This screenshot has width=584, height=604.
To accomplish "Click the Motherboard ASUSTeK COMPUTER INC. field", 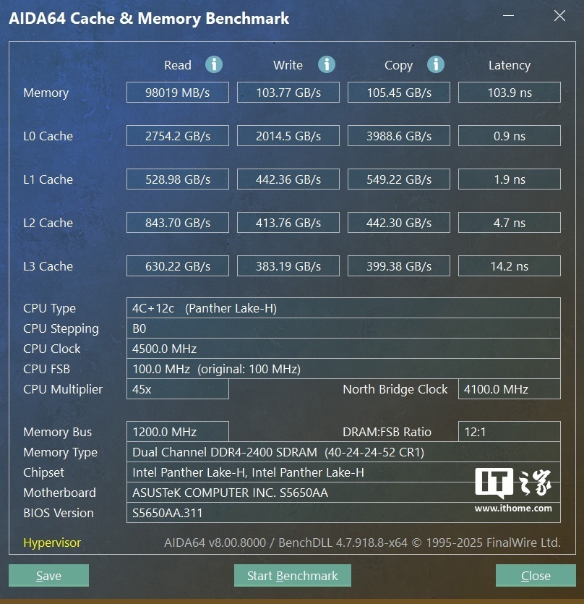I will click(343, 493).
